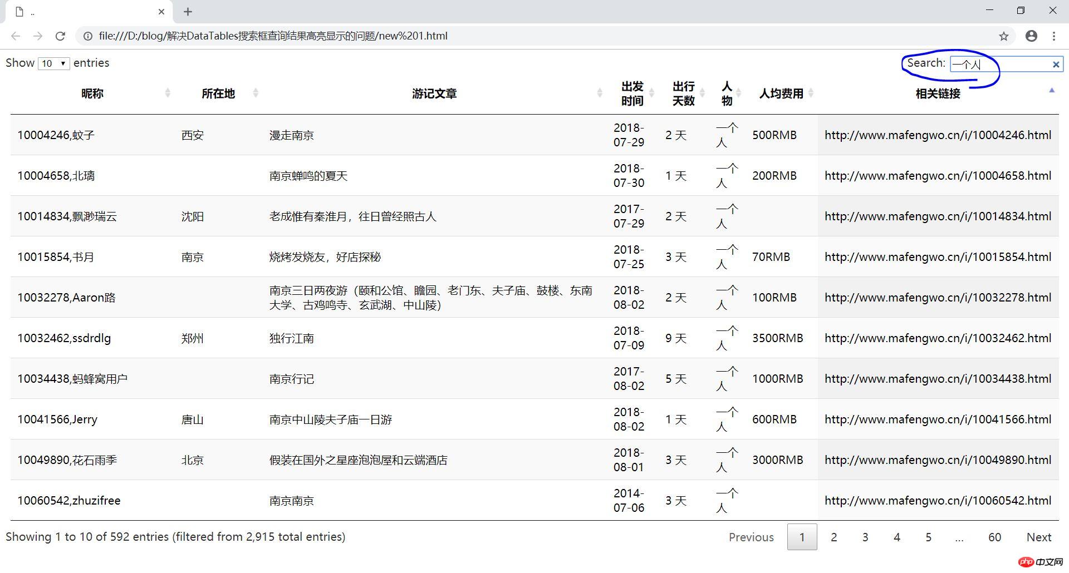Close the current browser tab
The image size is (1069, 573).
click(x=161, y=12)
